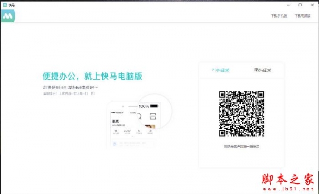Click the small app icon in title bar
Screen dimensions: 319x194
[5, 5]
